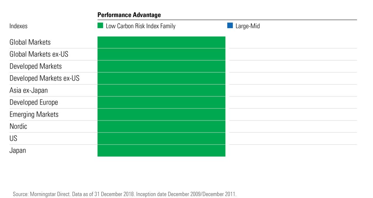This screenshot has width=373, height=198.
Task: Click the US row label
Action: [x=13, y=139]
